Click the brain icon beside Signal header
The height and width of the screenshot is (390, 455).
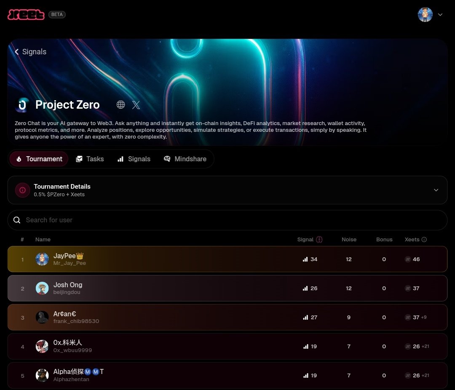click(319, 239)
